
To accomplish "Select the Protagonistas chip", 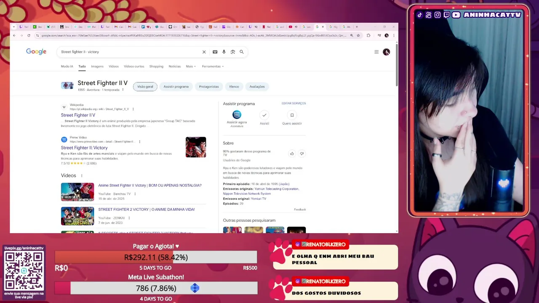I will coord(209,86).
